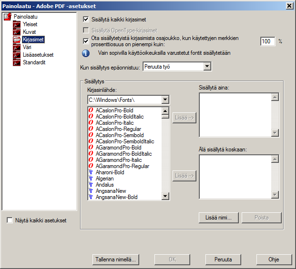296x269 pixels.
Task: Click the blue information icon
Action: point(86,53)
